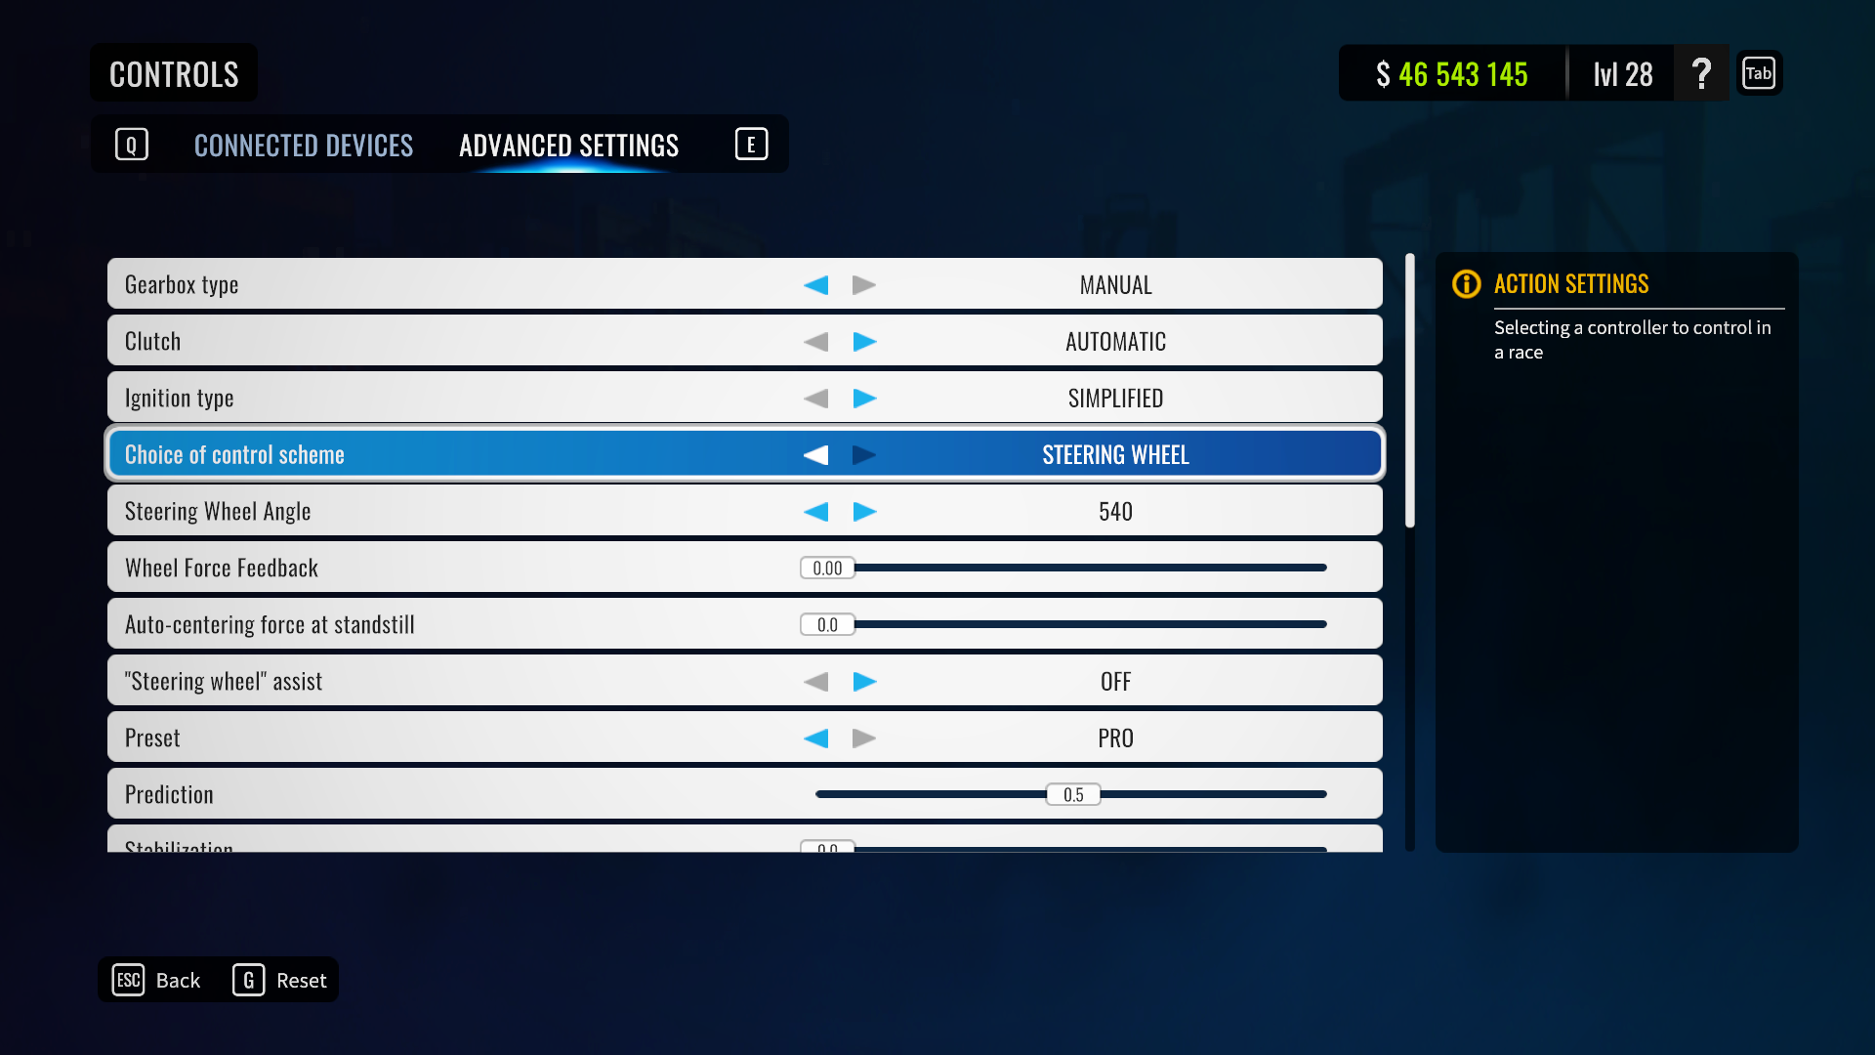This screenshot has height=1055, width=1875.
Task: Toggle Ignition type to next option
Action: pyautogui.click(x=863, y=397)
